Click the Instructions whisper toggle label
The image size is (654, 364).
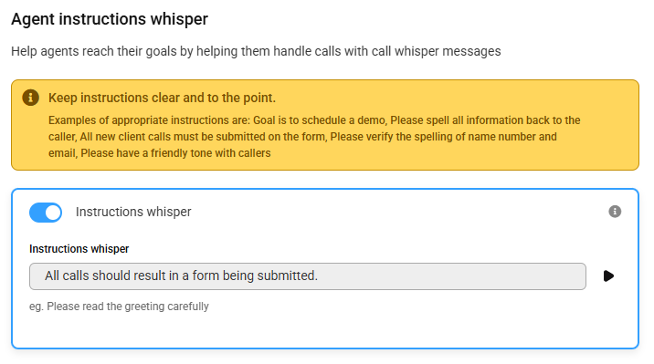coord(133,212)
